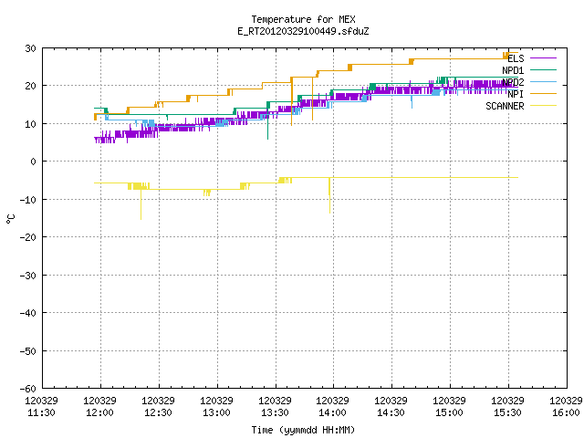Image resolution: width=584 pixels, height=438 pixels.
Task: Click the 12:30 x-axis tick label
Action: click(x=158, y=413)
